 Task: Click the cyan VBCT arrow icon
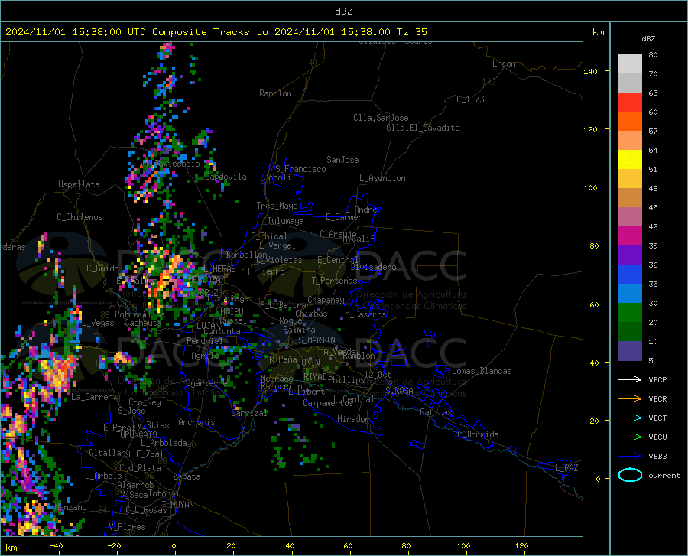point(630,418)
